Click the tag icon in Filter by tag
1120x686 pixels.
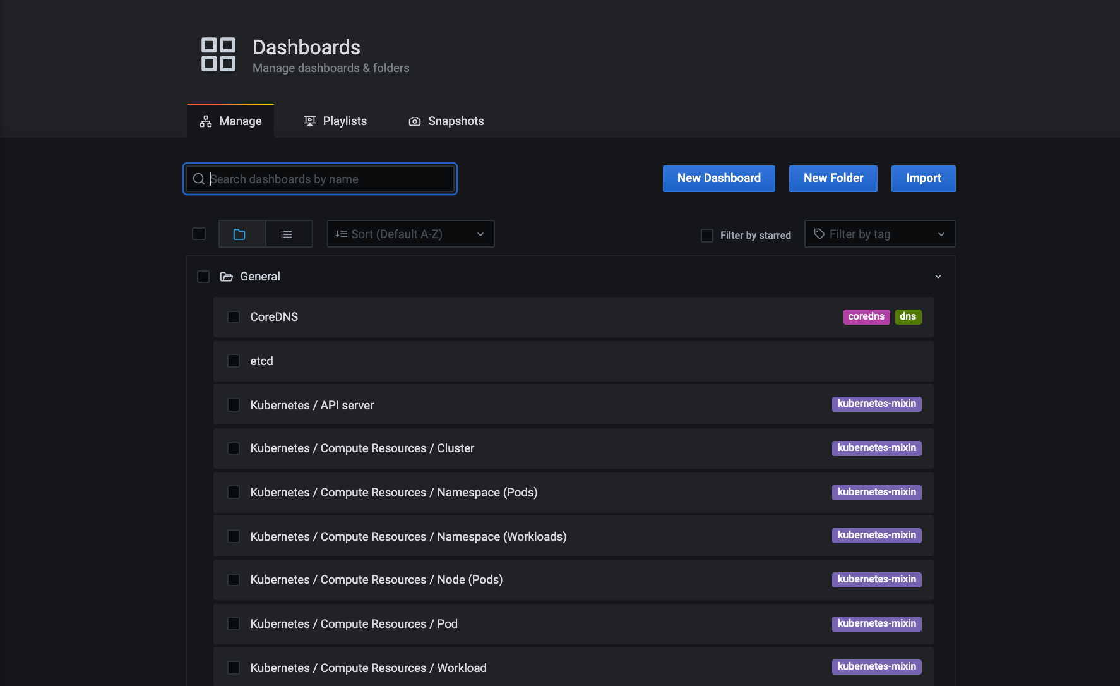pyautogui.click(x=819, y=234)
